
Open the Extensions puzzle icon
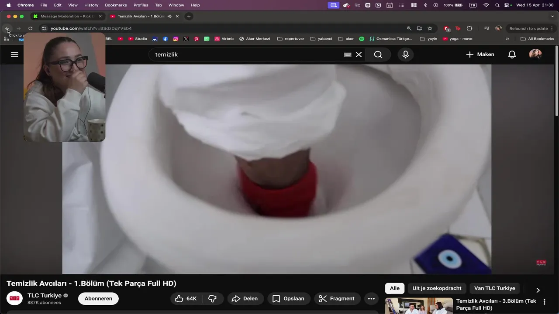coord(469,28)
